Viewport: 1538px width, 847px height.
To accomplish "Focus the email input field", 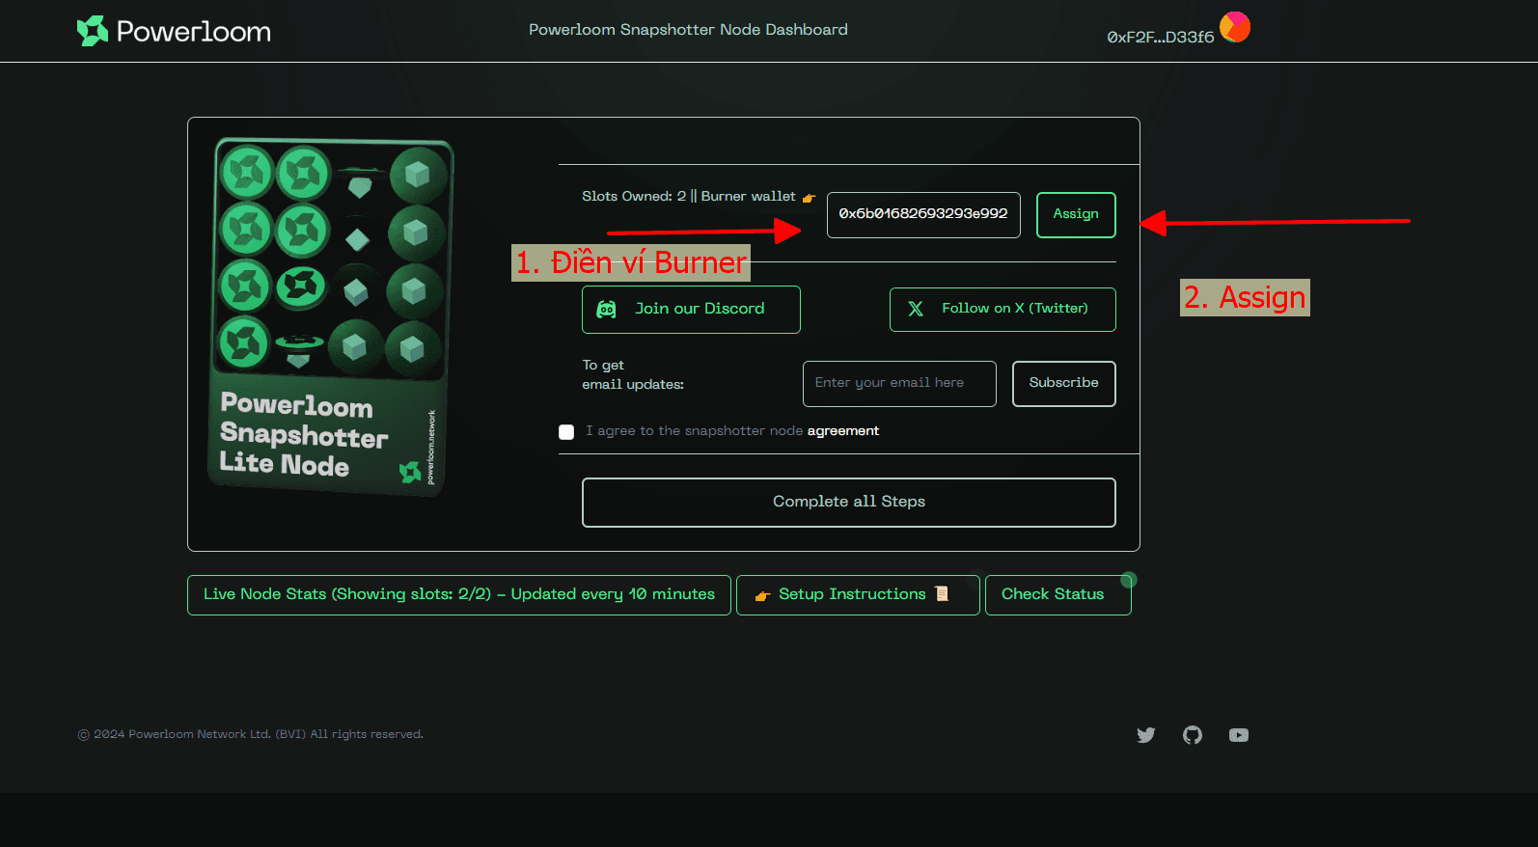I will (x=899, y=383).
